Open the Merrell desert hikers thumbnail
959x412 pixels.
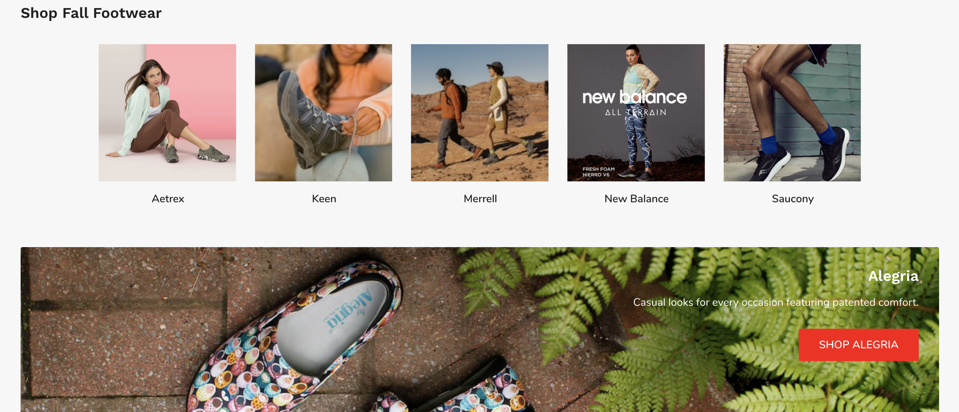click(479, 113)
